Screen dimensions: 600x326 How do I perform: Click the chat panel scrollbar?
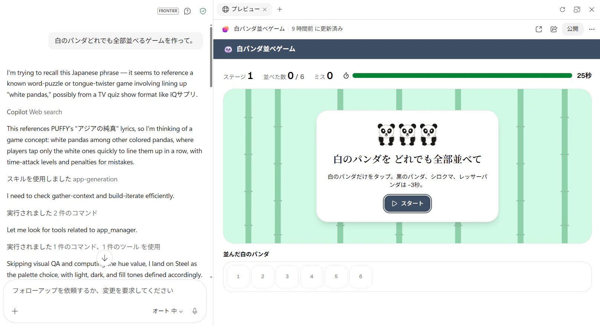[211, 57]
